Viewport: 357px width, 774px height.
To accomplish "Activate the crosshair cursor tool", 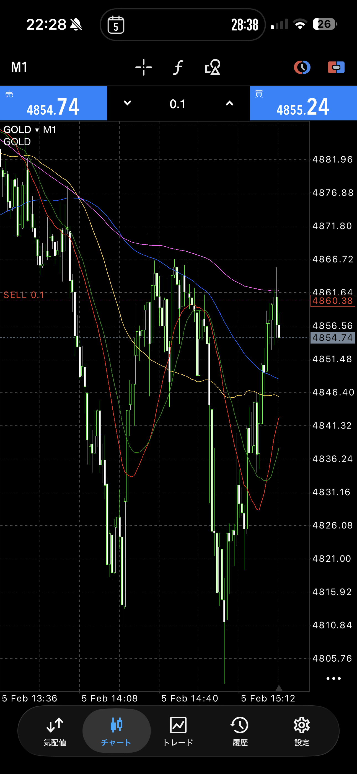I will [x=143, y=67].
